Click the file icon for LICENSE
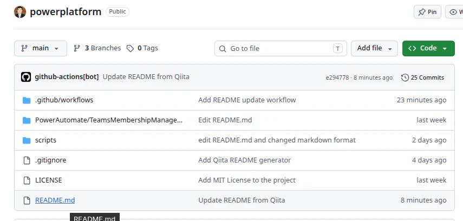This screenshot has width=463, height=221. [x=27, y=180]
